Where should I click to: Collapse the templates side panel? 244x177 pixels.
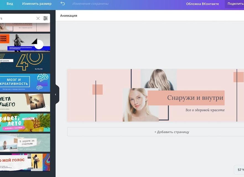click(x=56, y=94)
